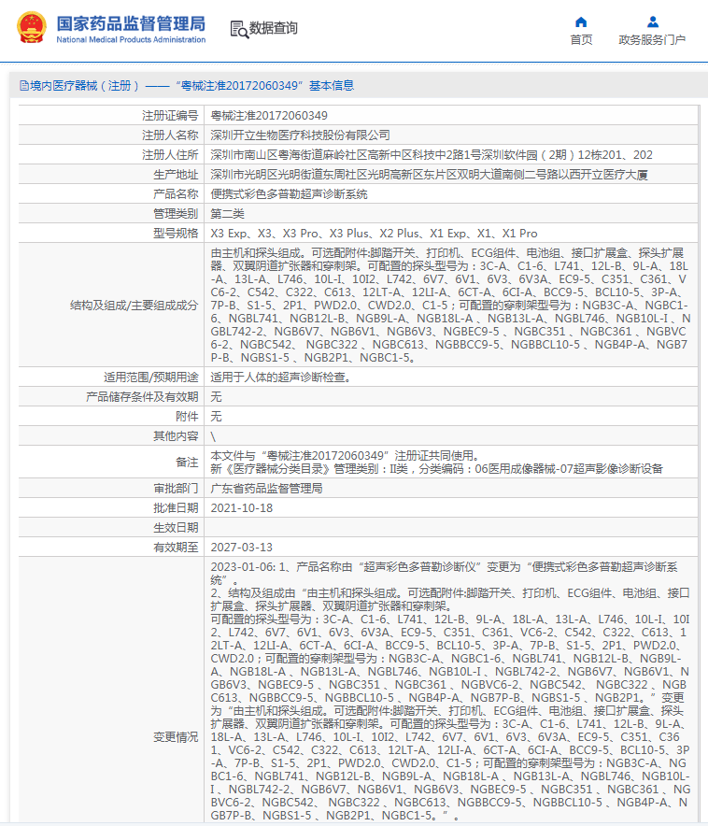This screenshot has width=708, height=826.
Task: Click the 注册证编号 label
Action: [170, 115]
